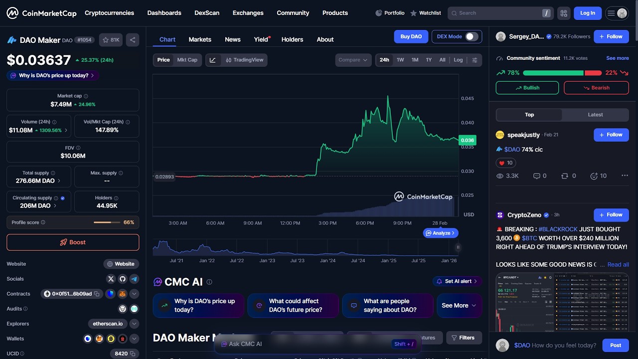Open the more options on speakjustly post
The width and height of the screenshot is (638, 359).
pyautogui.click(x=625, y=176)
